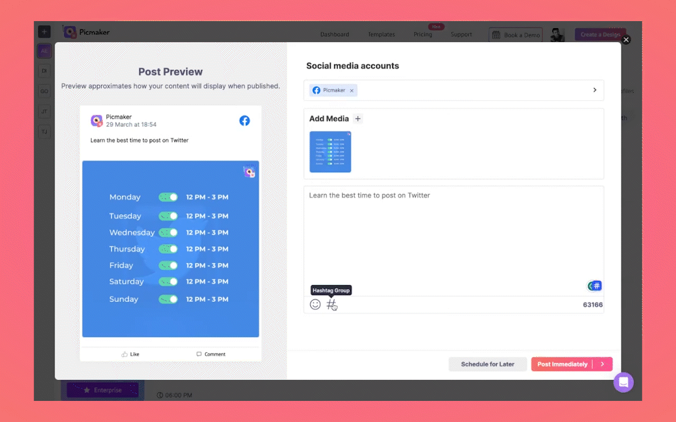Open the Pricing menu

(422, 35)
